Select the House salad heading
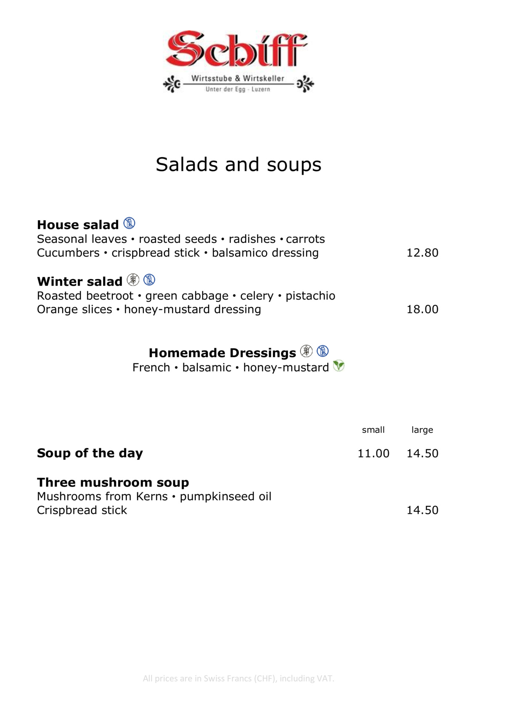 tap(78, 225)
